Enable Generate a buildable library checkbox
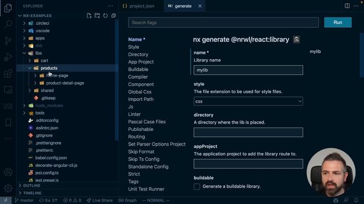 197,186
